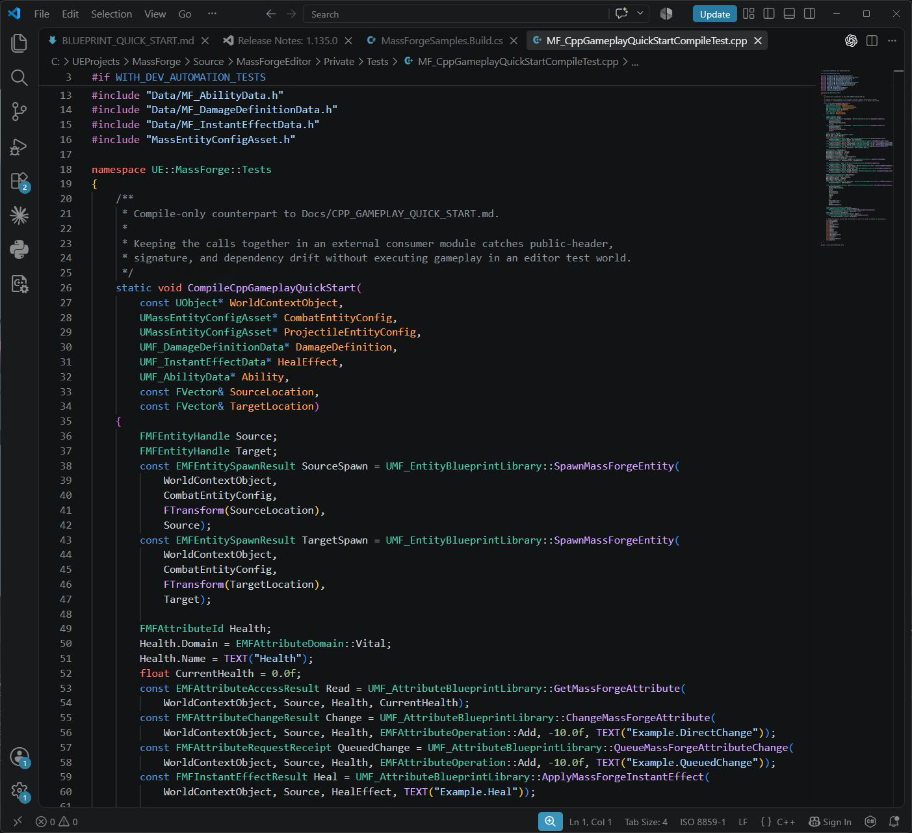Image resolution: width=912 pixels, height=833 pixels.
Task: Split the editor to the right
Action: [872, 40]
